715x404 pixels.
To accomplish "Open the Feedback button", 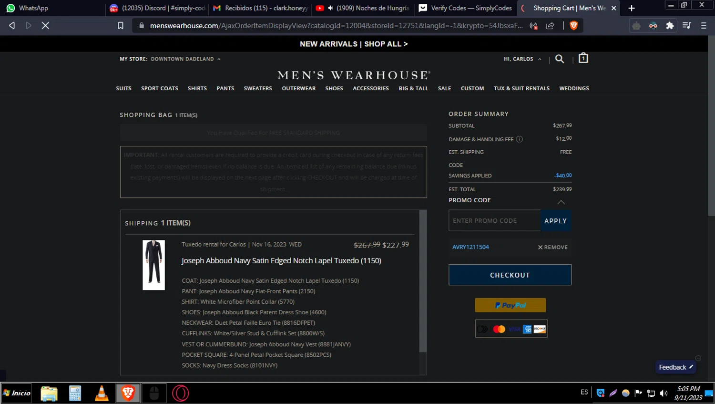I will coord(675,367).
